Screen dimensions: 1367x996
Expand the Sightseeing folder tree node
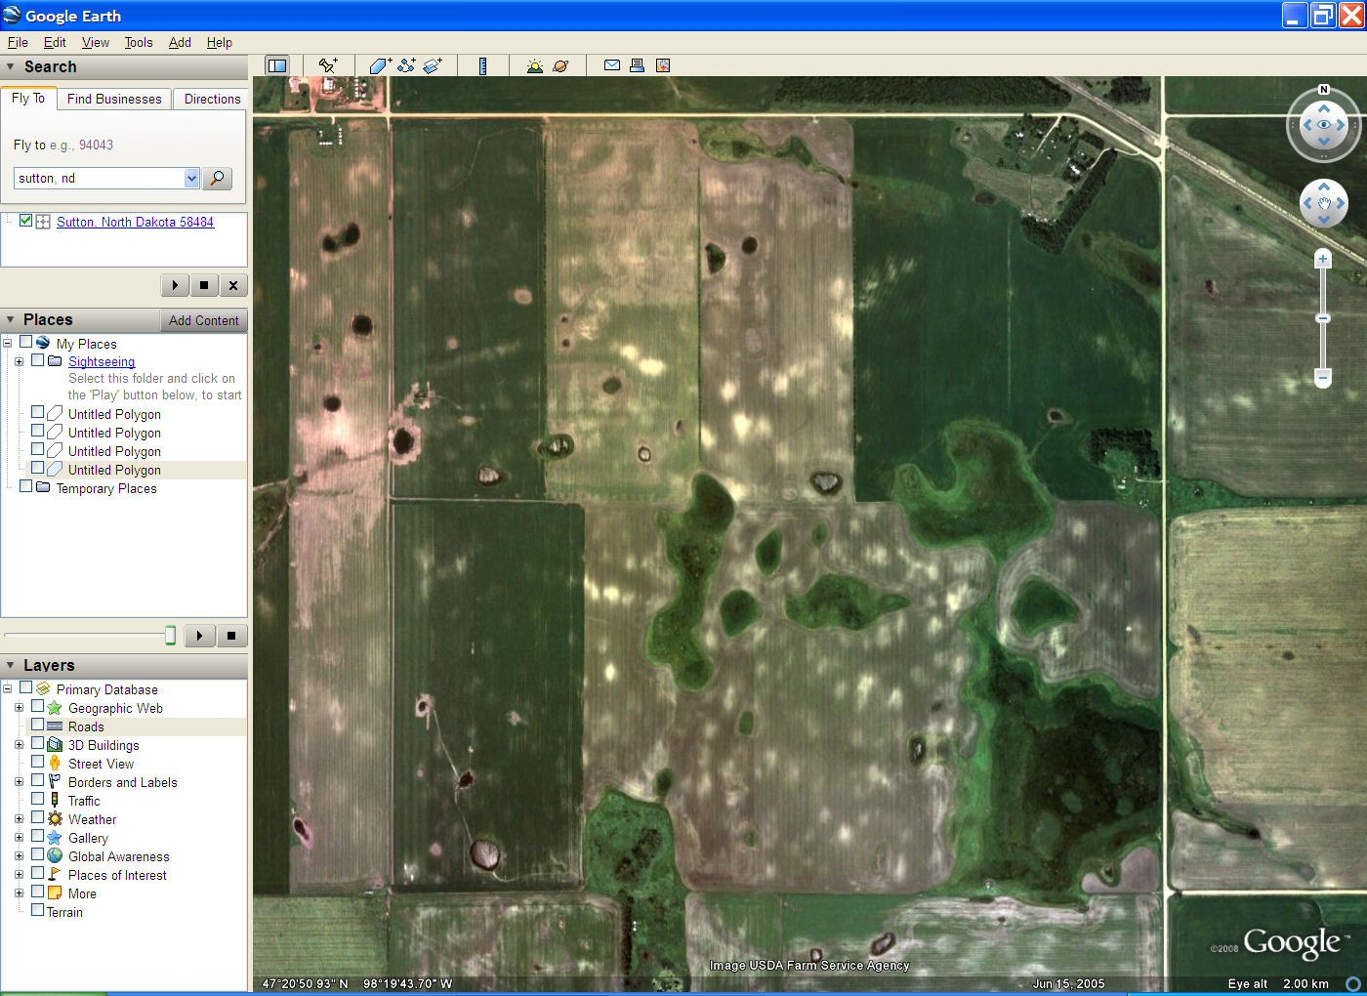[x=19, y=361]
